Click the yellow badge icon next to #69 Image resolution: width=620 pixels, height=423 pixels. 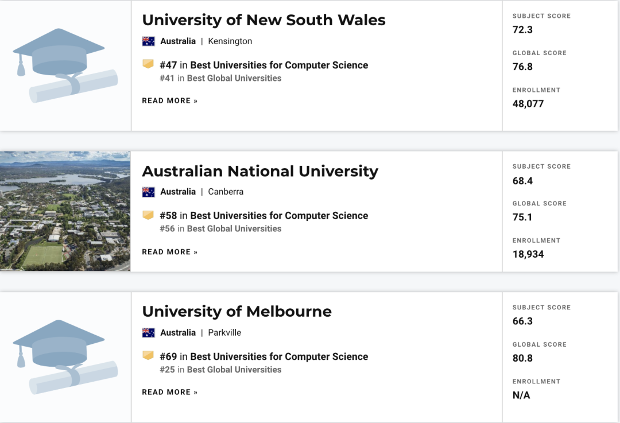(x=148, y=356)
